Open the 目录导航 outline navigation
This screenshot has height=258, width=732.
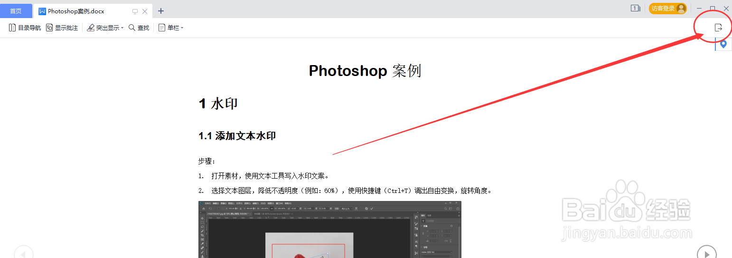[x=25, y=28]
